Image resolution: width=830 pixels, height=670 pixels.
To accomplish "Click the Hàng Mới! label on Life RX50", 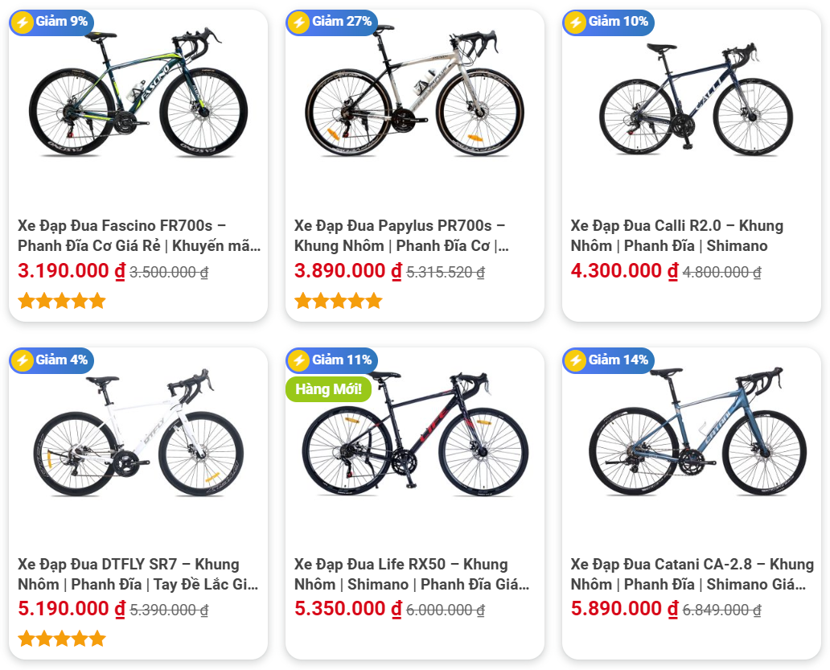I will click(x=329, y=389).
